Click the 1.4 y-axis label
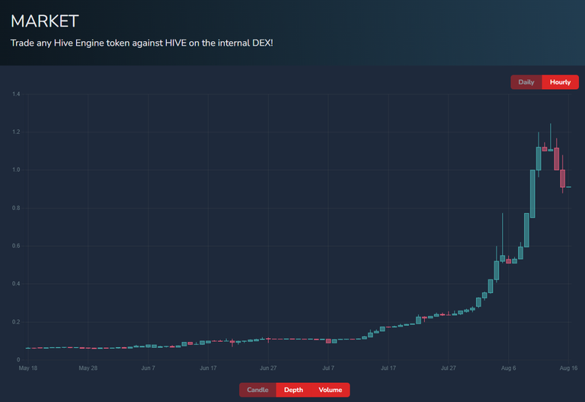The image size is (585, 402). (16, 94)
